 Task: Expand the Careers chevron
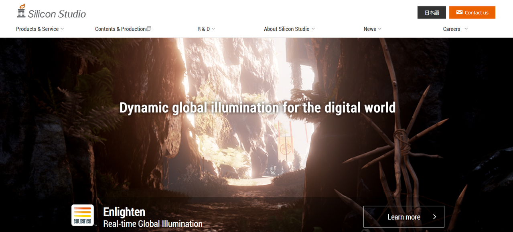coord(466,29)
